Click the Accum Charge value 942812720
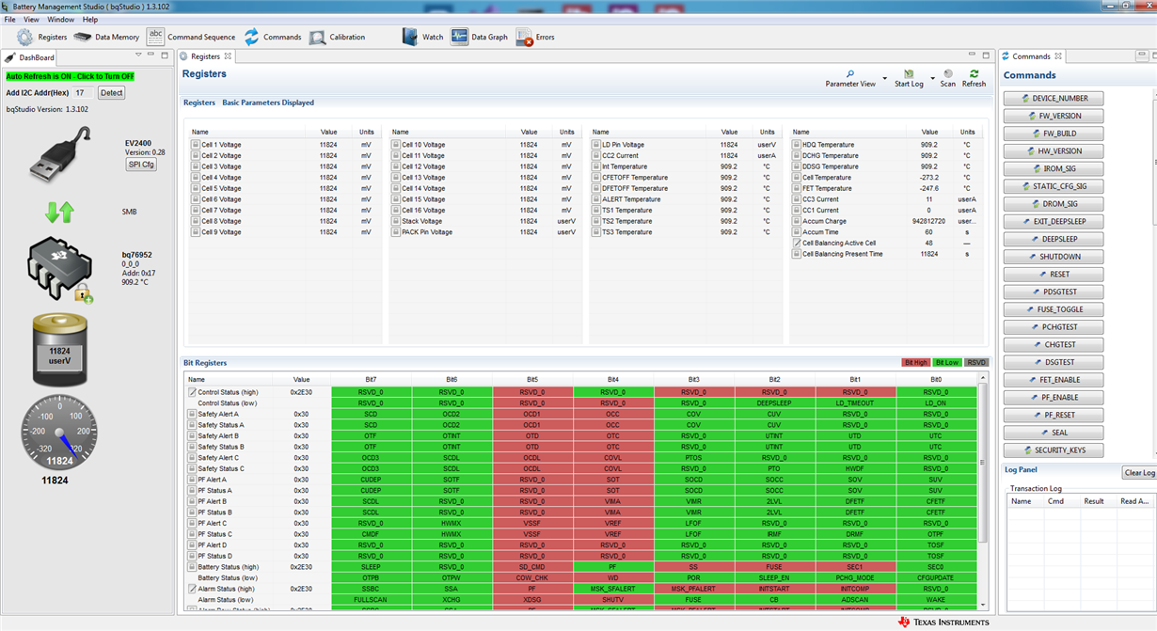Viewport: 1157px width, 631px height. [928, 221]
